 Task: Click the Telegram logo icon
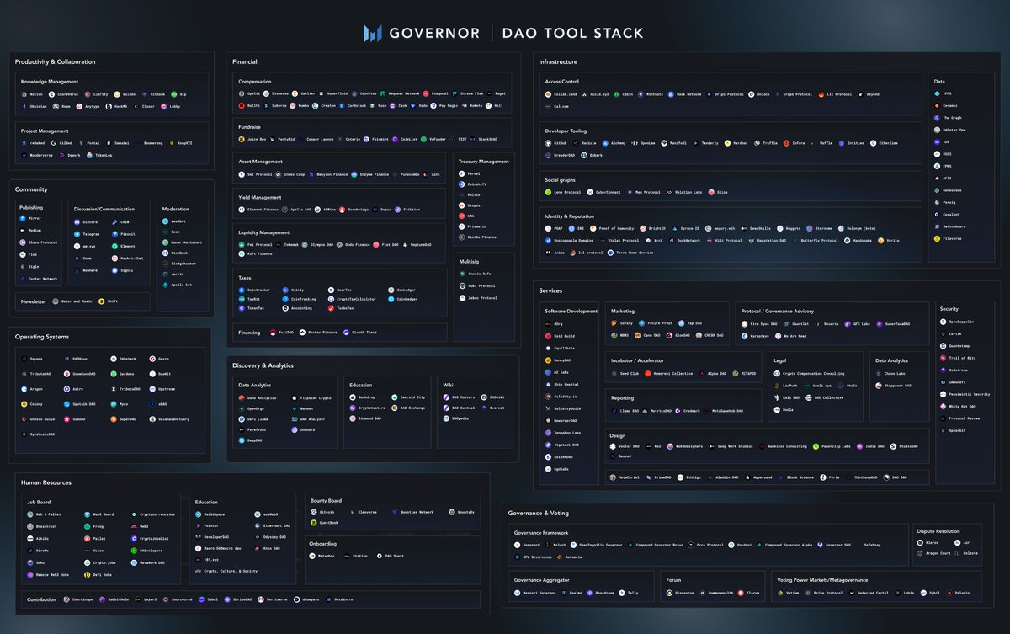coord(77,234)
